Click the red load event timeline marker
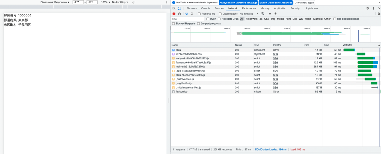The width and height of the screenshot is (381, 154). 359,36
